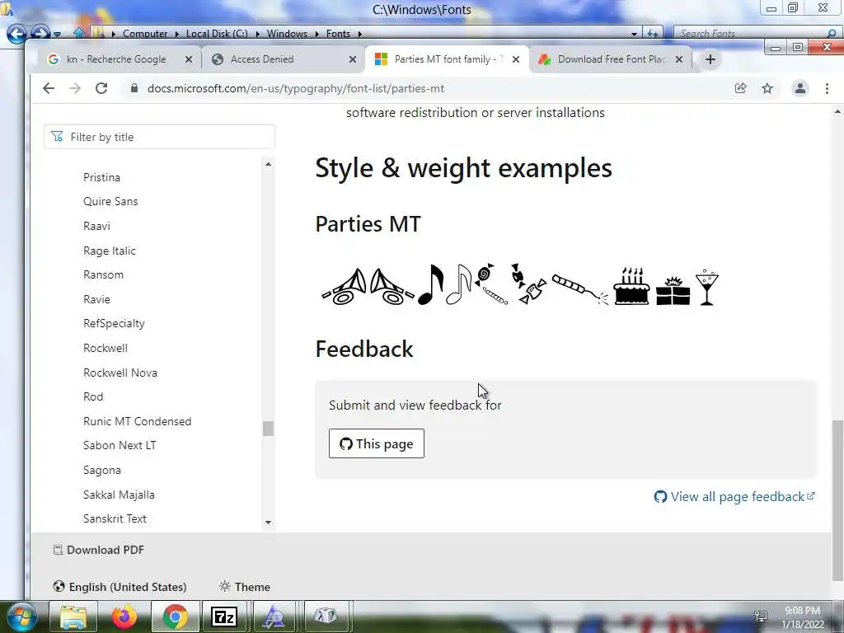Click sidebar list scroll-down arrow
The image size is (844, 633).
click(x=268, y=523)
